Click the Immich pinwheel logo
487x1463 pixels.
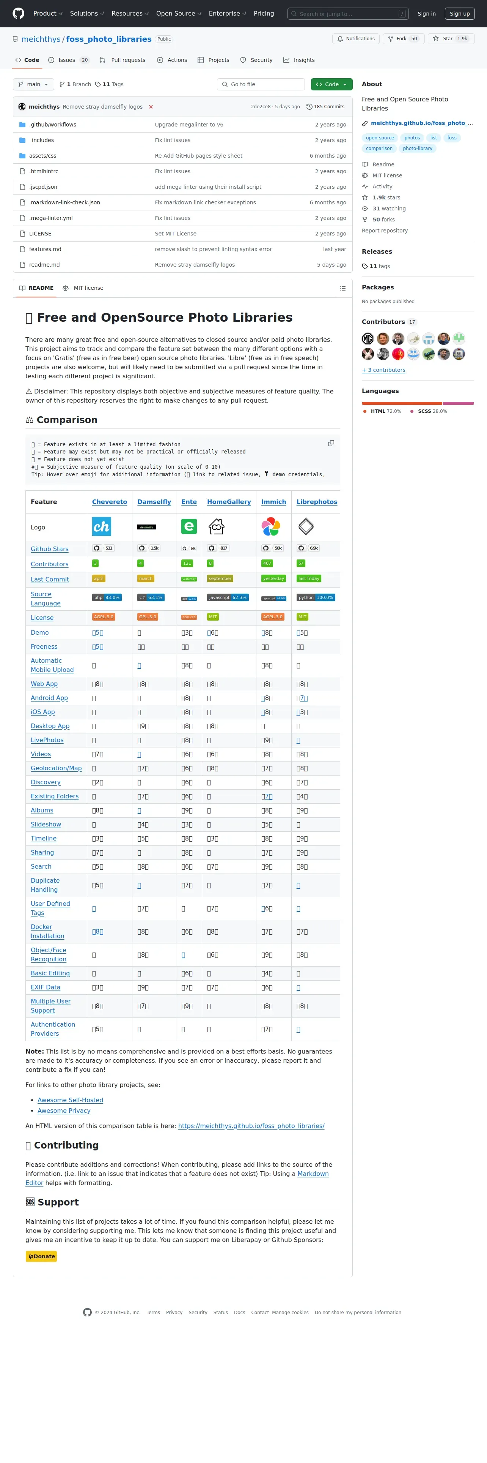[x=270, y=526]
